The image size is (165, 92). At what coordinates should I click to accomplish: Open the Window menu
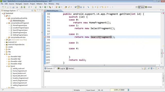51,4
